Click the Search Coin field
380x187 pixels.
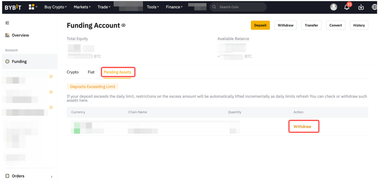240,7
